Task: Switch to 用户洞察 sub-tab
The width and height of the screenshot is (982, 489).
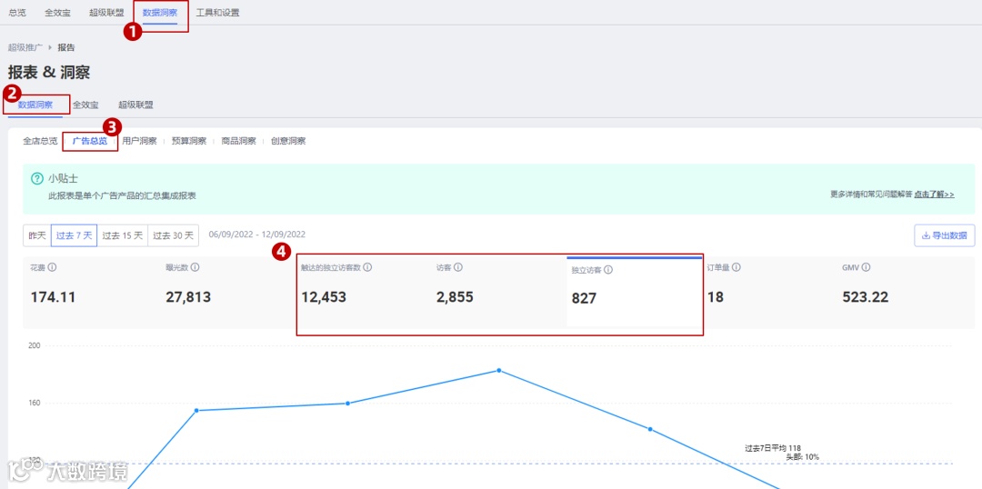Action: 140,141
